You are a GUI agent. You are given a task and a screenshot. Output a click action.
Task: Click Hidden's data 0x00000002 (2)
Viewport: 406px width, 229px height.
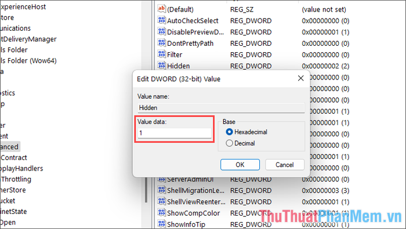point(325,66)
